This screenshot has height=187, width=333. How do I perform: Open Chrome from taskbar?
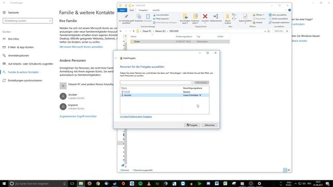(x=98, y=183)
